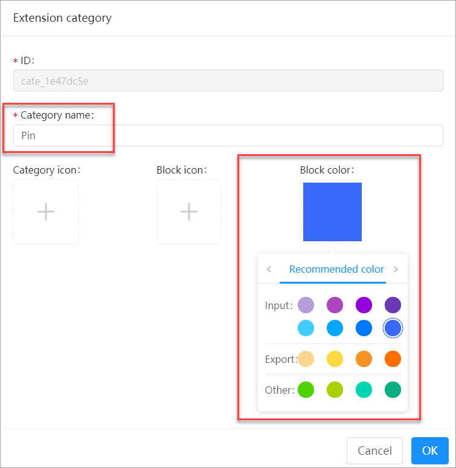Go to next color tab with right chevron

[396, 270]
